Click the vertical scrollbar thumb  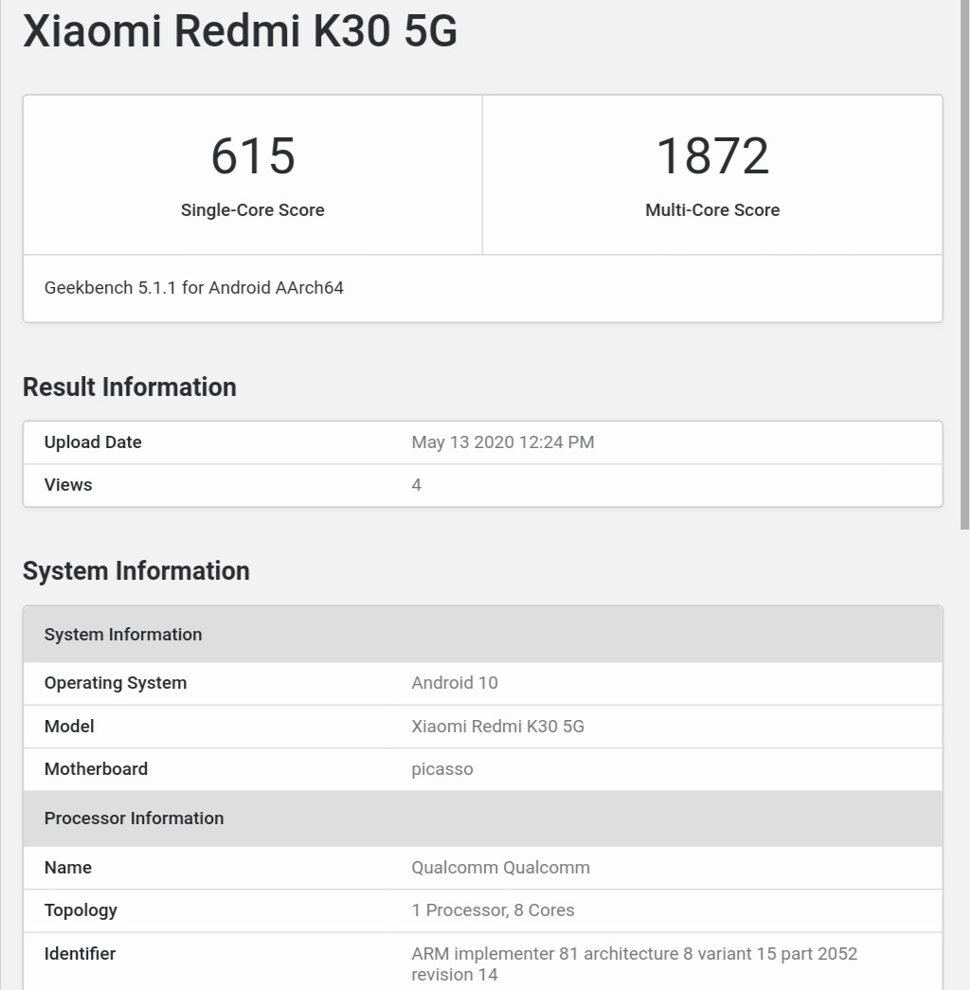[964, 265]
